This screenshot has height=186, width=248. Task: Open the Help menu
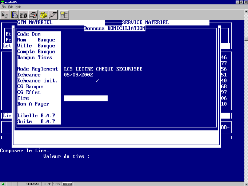click(x=18, y=7)
